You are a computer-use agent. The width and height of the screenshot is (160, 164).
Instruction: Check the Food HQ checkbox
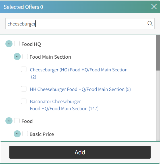17,44
